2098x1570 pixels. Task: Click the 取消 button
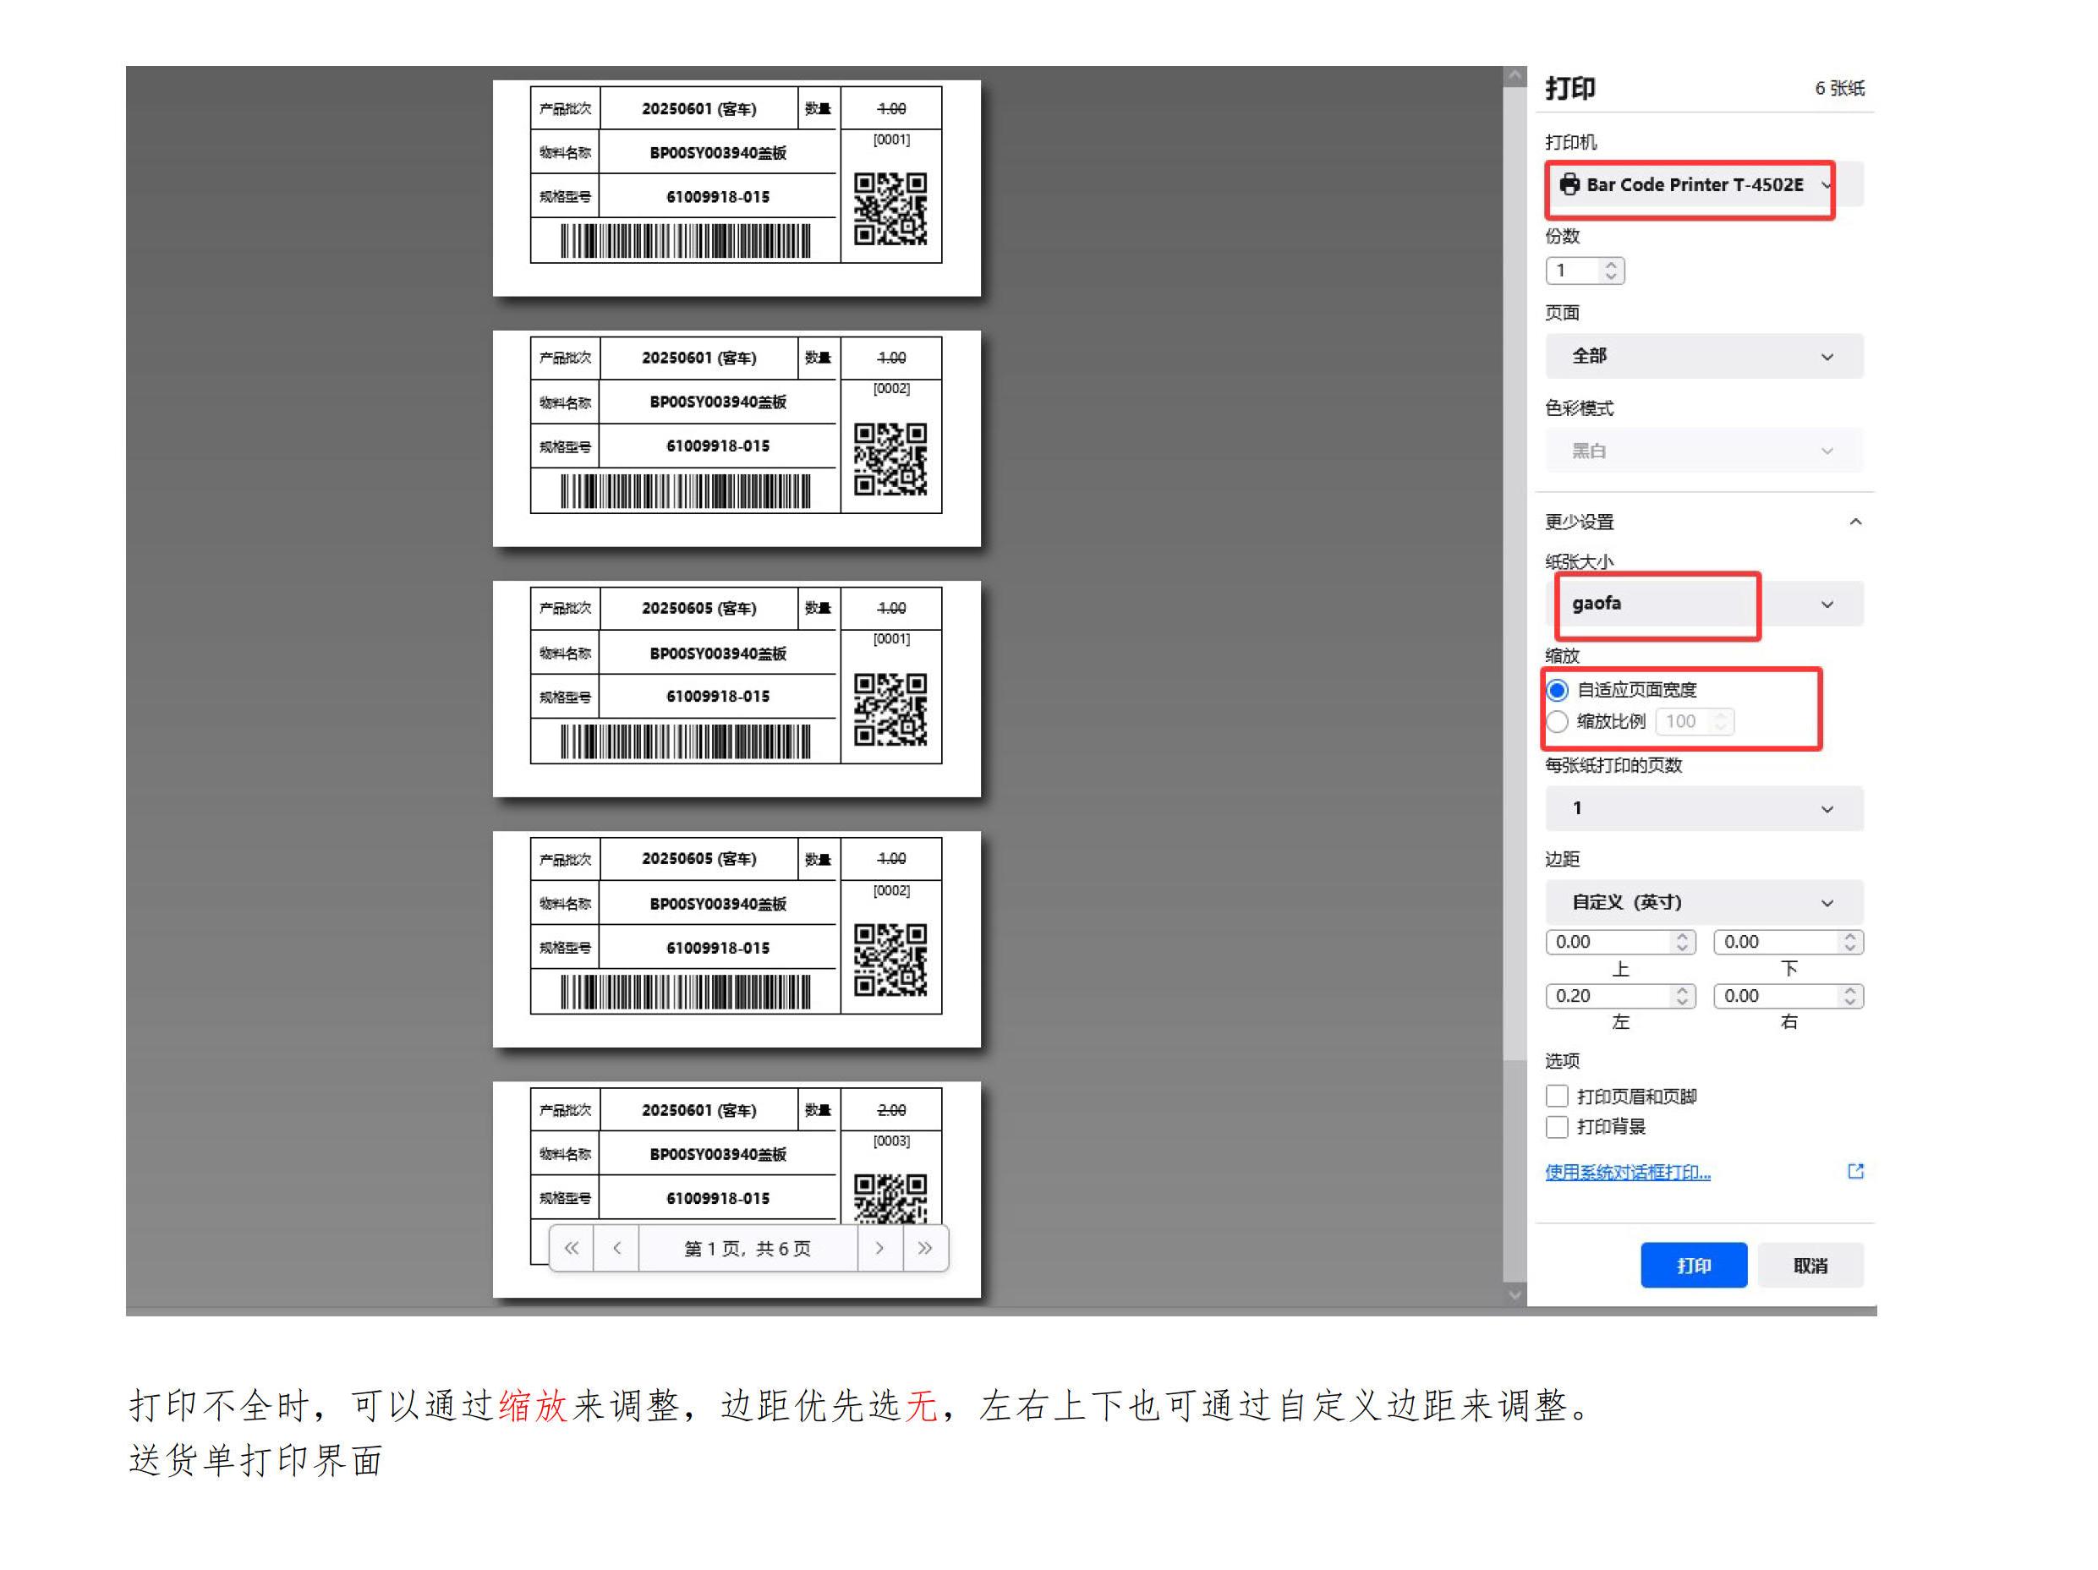tap(1810, 1265)
